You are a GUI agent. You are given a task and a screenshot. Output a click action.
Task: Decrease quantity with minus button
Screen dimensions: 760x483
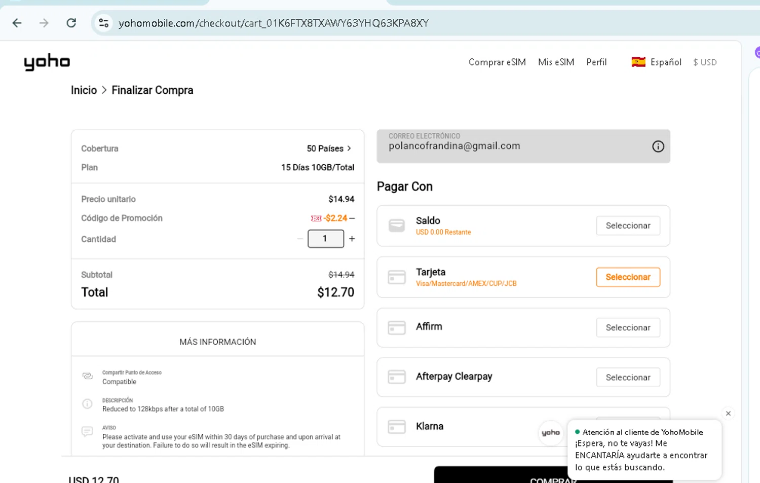[x=300, y=239]
